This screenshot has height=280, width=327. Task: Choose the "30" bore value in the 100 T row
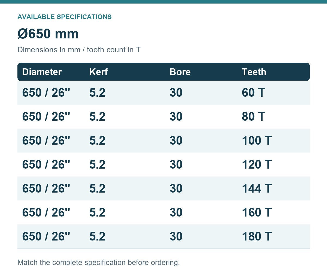176,141
